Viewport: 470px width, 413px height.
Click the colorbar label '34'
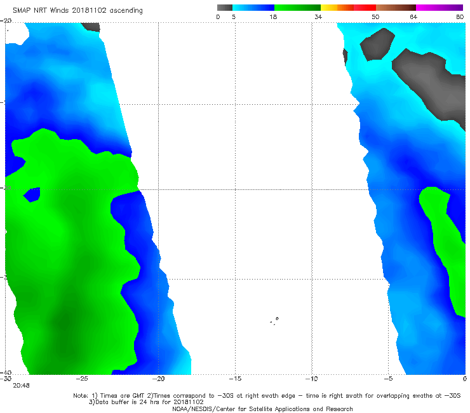(x=318, y=17)
